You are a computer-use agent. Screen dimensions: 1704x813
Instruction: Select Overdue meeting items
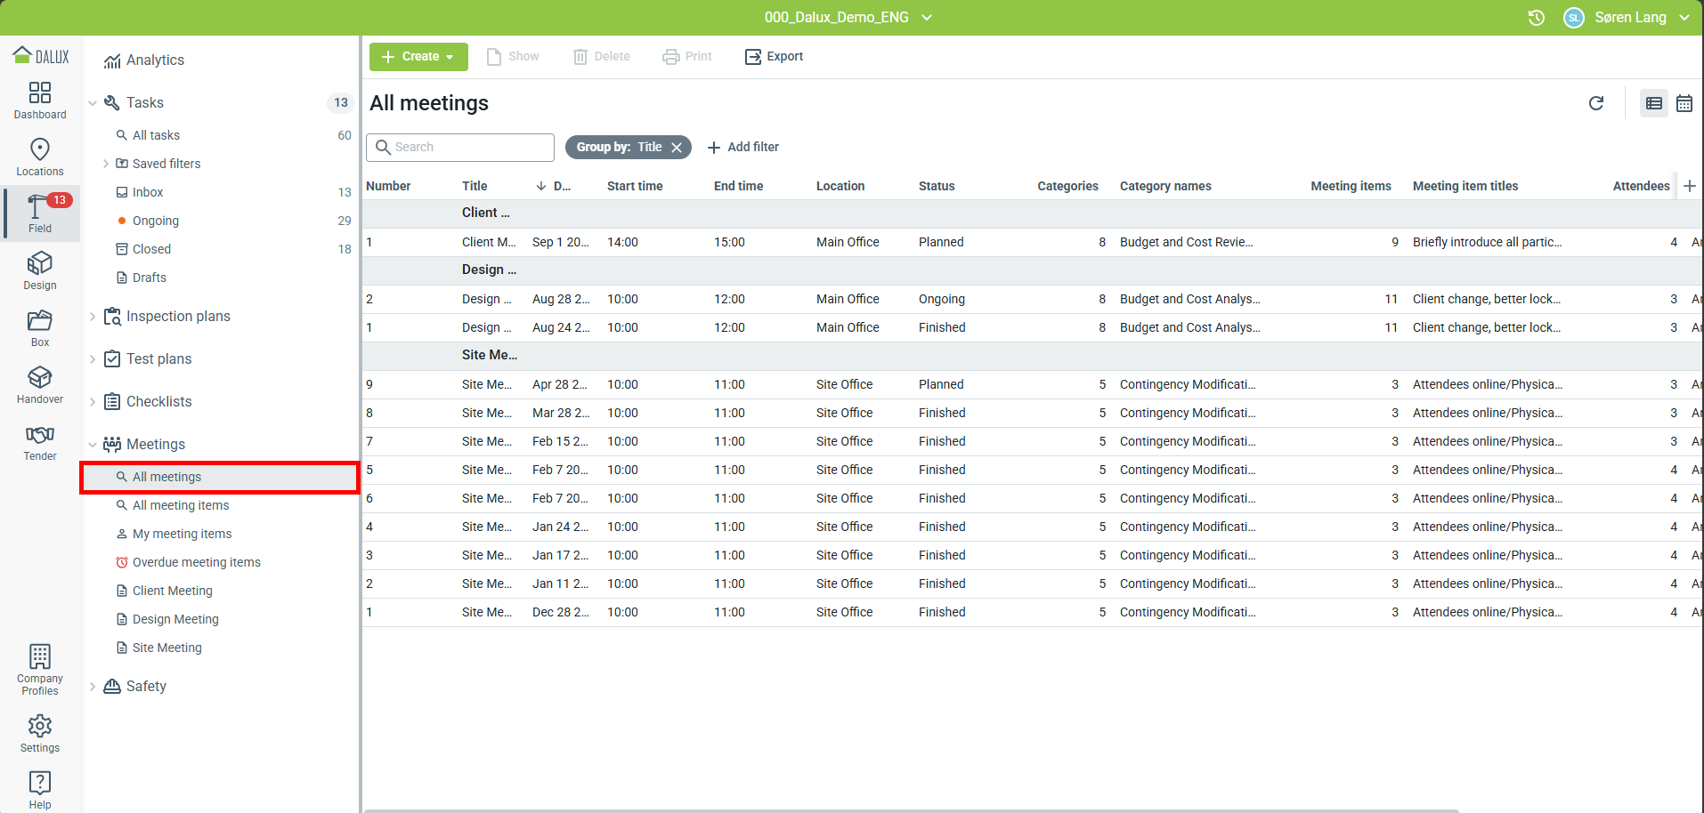click(x=196, y=562)
